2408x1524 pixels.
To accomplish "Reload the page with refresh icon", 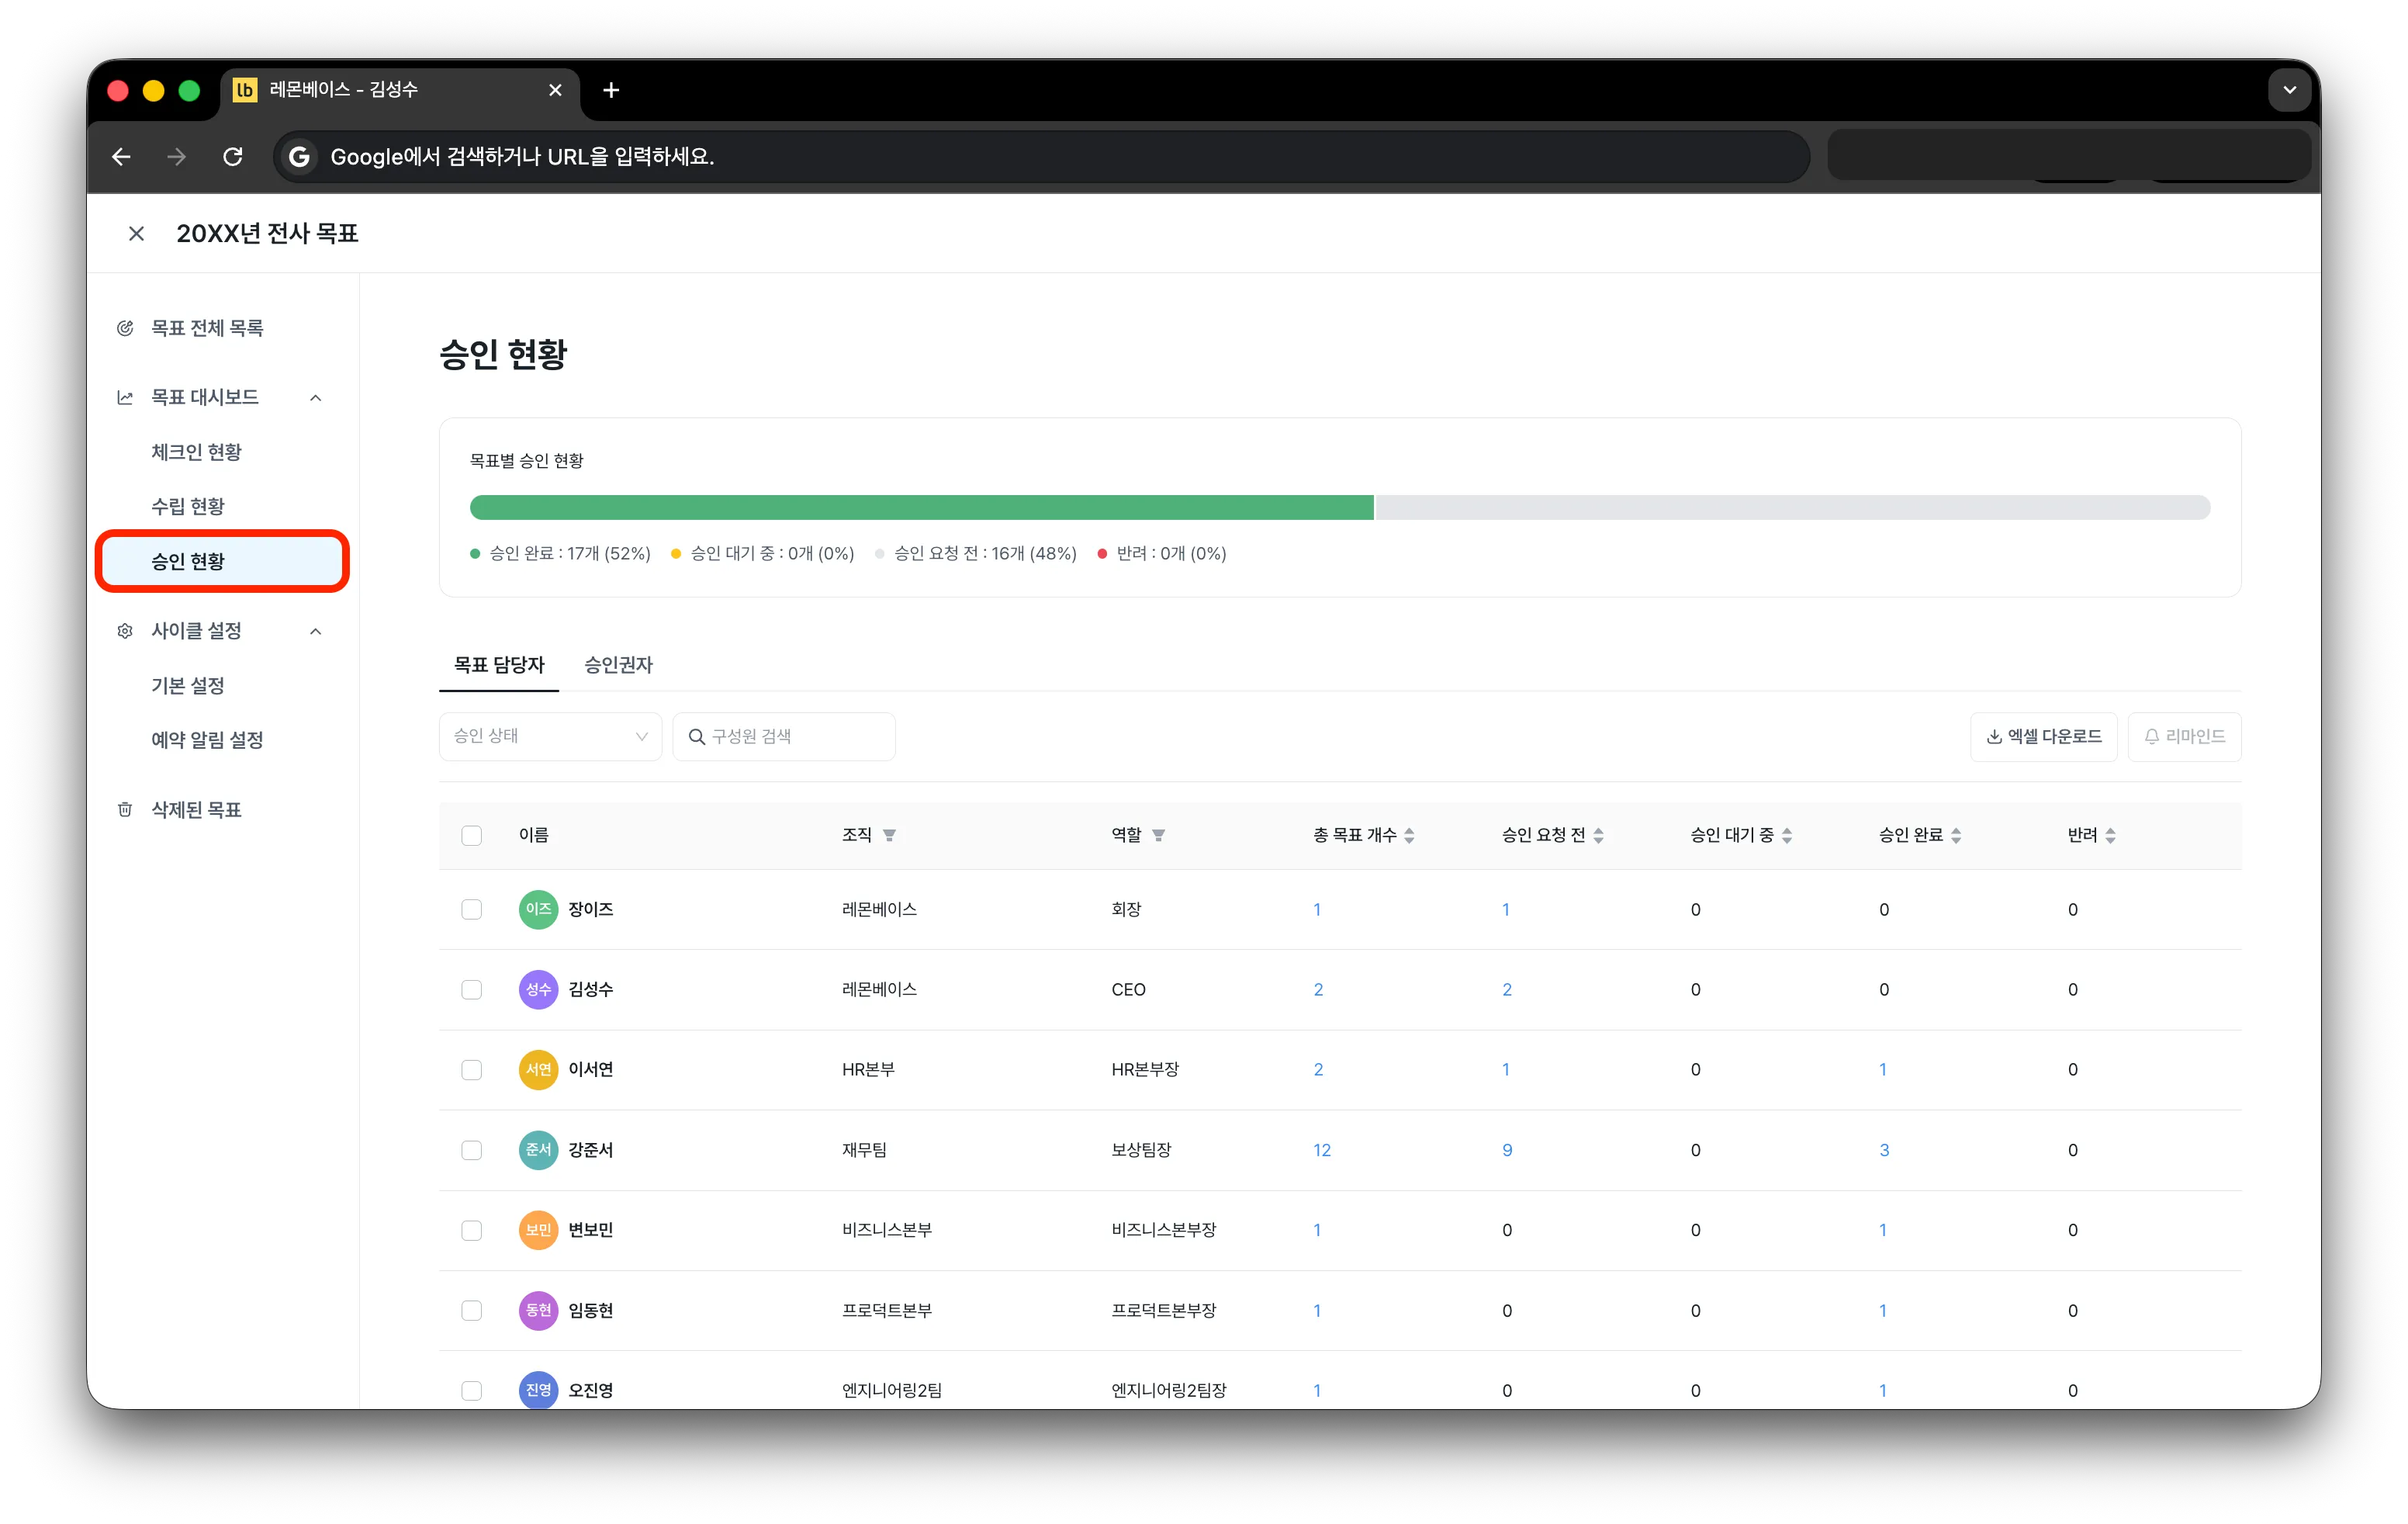I will tap(233, 156).
